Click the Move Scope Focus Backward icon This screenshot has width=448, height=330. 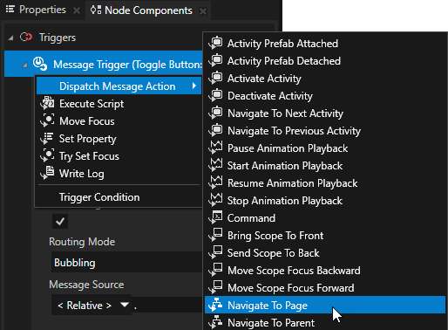pos(215,270)
